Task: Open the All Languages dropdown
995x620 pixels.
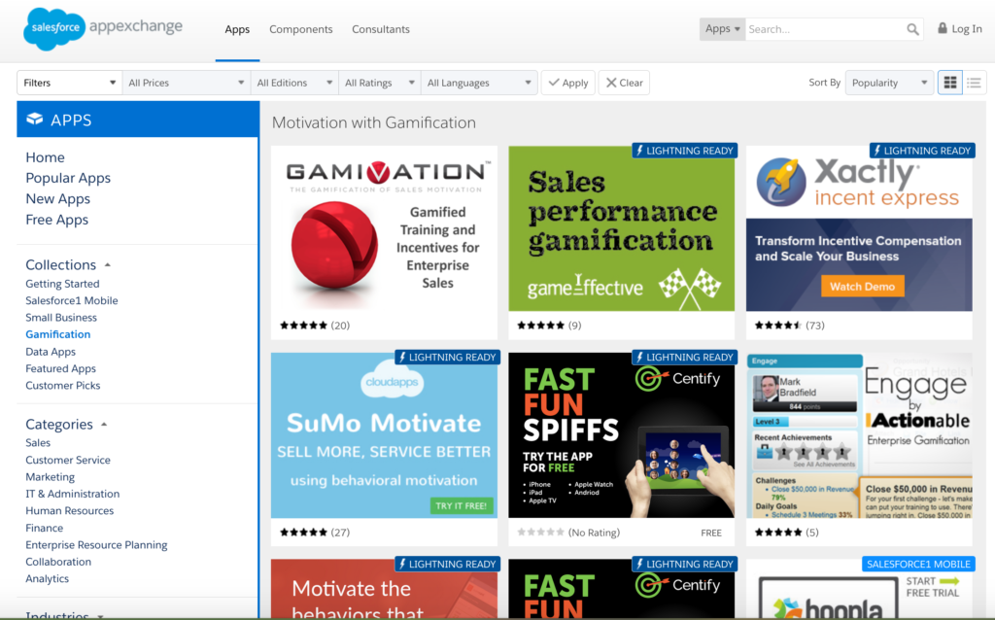Action: coord(479,83)
